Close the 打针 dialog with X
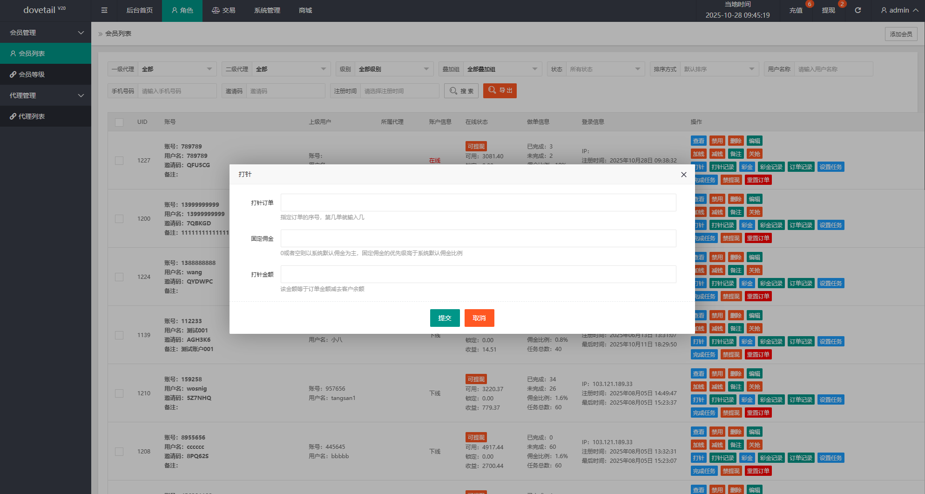 (683, 175)
